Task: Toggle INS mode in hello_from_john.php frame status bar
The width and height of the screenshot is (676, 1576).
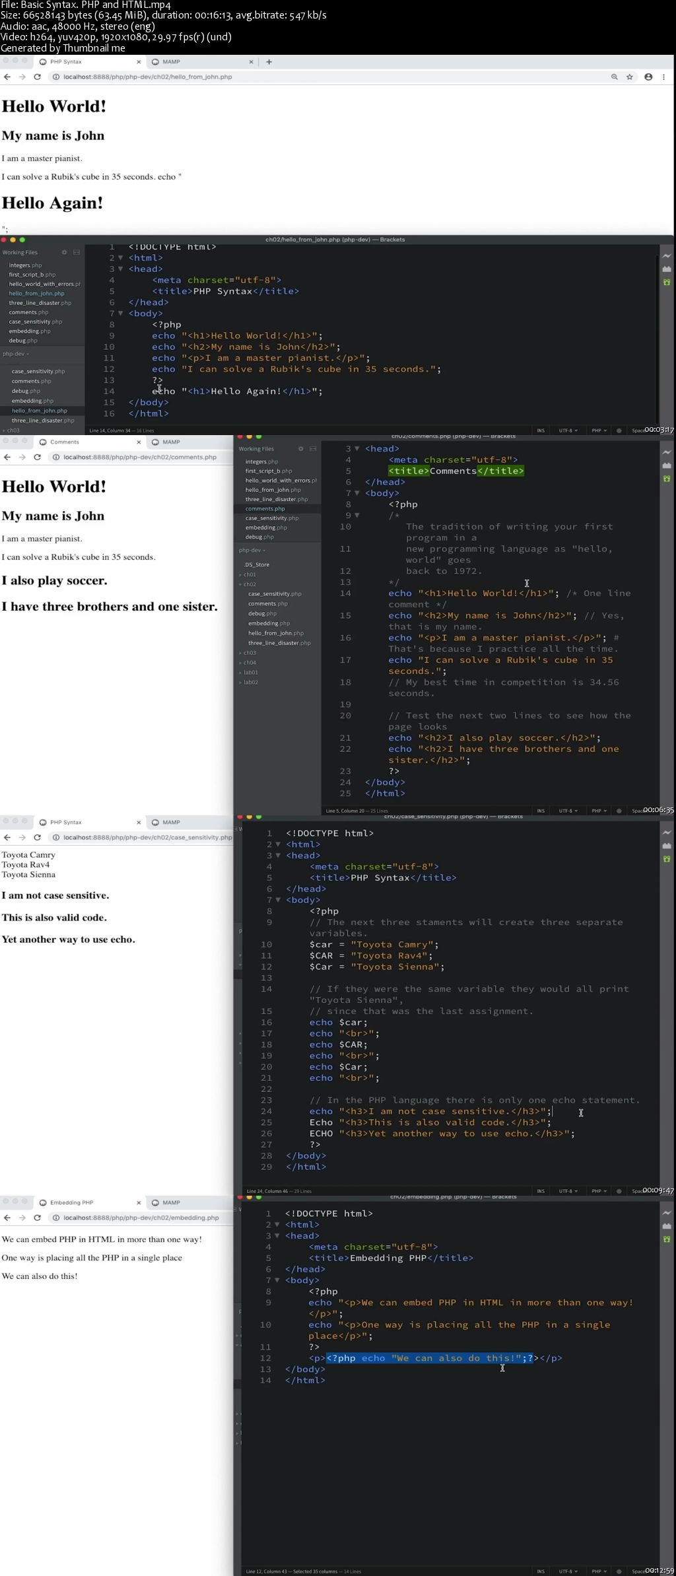Action: tap(541, 430)
